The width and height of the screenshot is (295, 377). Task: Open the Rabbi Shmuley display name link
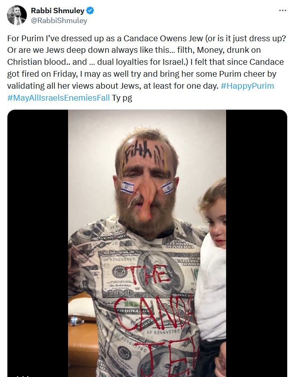(x=57, y=11)
